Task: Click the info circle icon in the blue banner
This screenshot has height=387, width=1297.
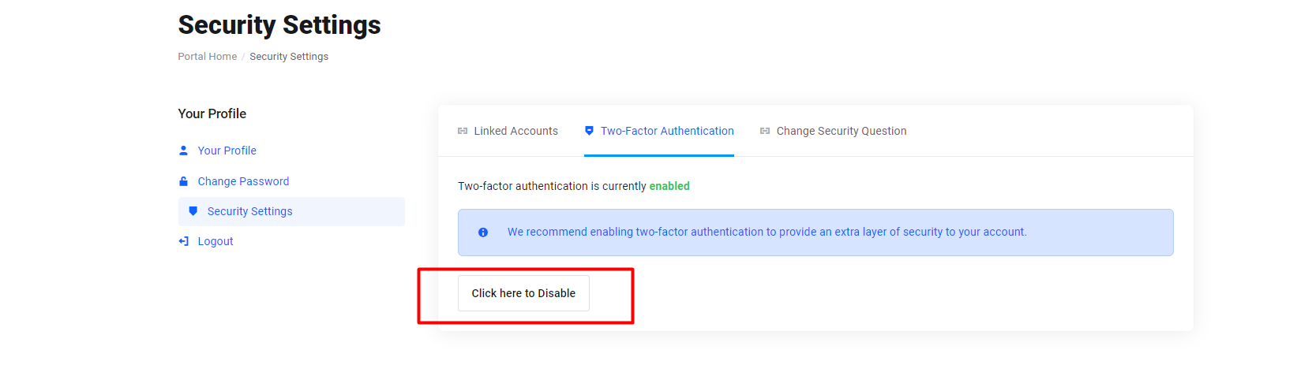Action: [x=483, y=233]
